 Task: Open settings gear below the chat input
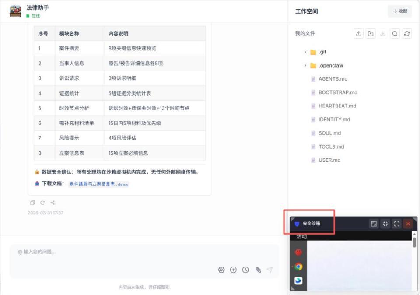[221, 270]
